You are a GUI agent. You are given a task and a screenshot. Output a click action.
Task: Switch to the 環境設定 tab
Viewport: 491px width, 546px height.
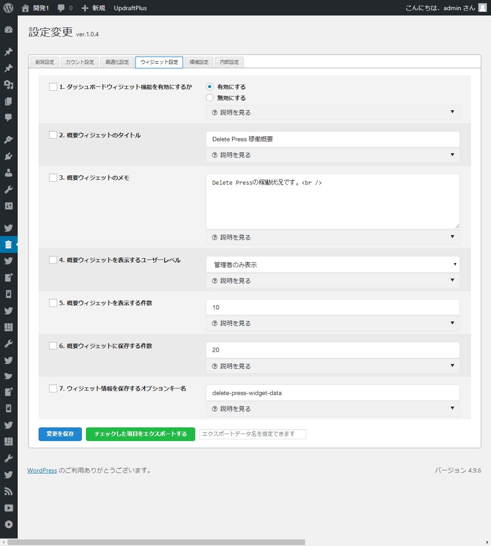(x=199, y=62)
